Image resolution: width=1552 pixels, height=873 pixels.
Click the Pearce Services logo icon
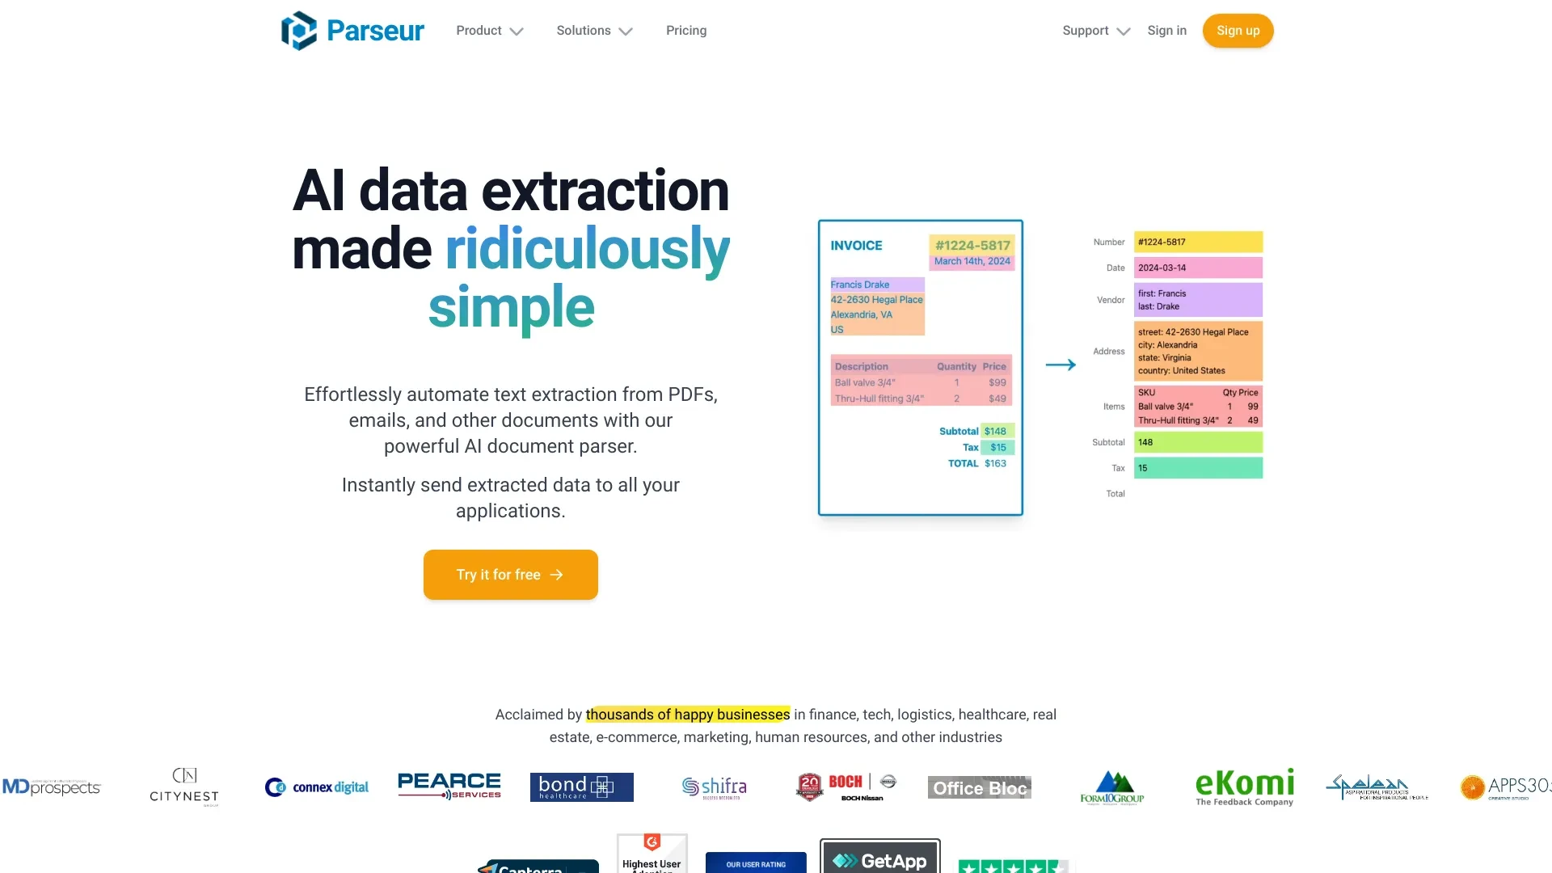449,787
